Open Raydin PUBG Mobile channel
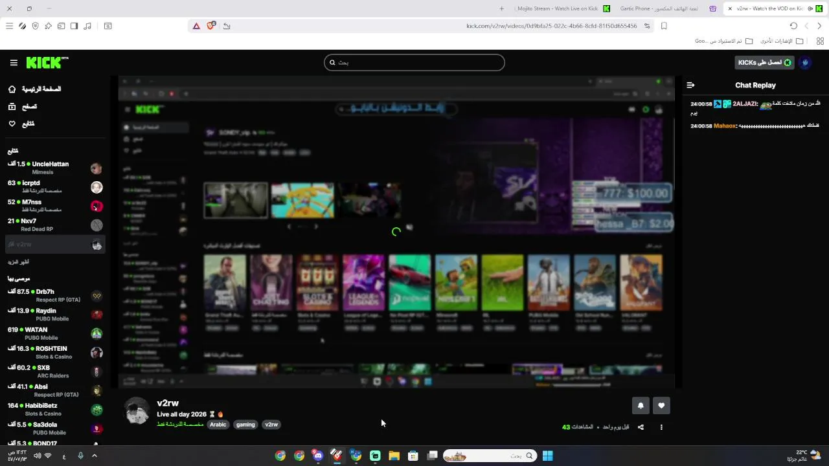The width and height of the screenshot is (829, 466). pyautogui.click(x=55, y=315)
